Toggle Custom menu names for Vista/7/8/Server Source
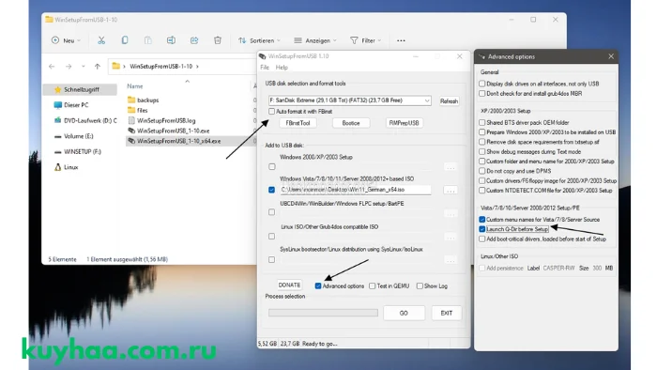 [481, 220]
